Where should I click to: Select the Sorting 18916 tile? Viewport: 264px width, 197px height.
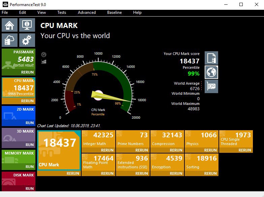[x=202, y=162]
